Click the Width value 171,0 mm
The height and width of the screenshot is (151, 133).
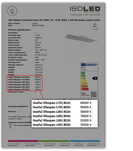(x=39, y=72)
